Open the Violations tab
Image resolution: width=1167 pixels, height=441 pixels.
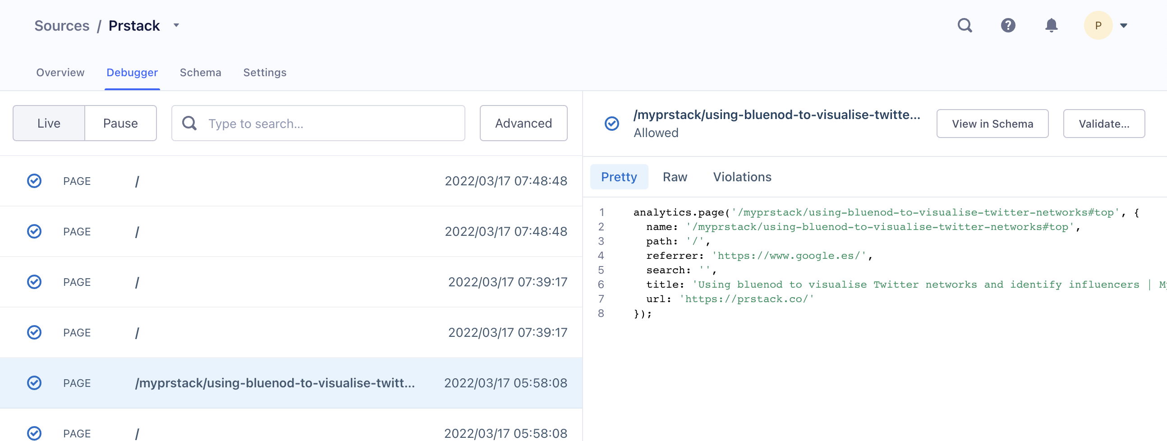click(x=742, y=177)
